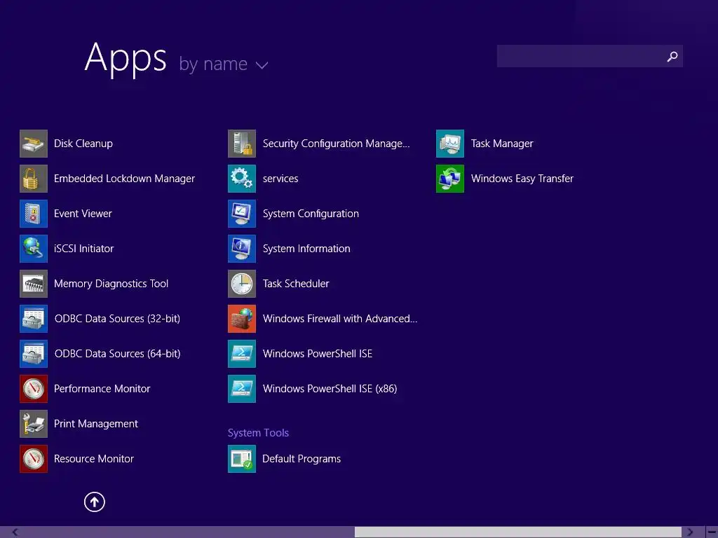
Task: Open the System Configuration icon
Action: tap(242, 214)
